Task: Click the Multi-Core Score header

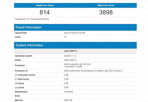Action: click(x=106, y=5)
